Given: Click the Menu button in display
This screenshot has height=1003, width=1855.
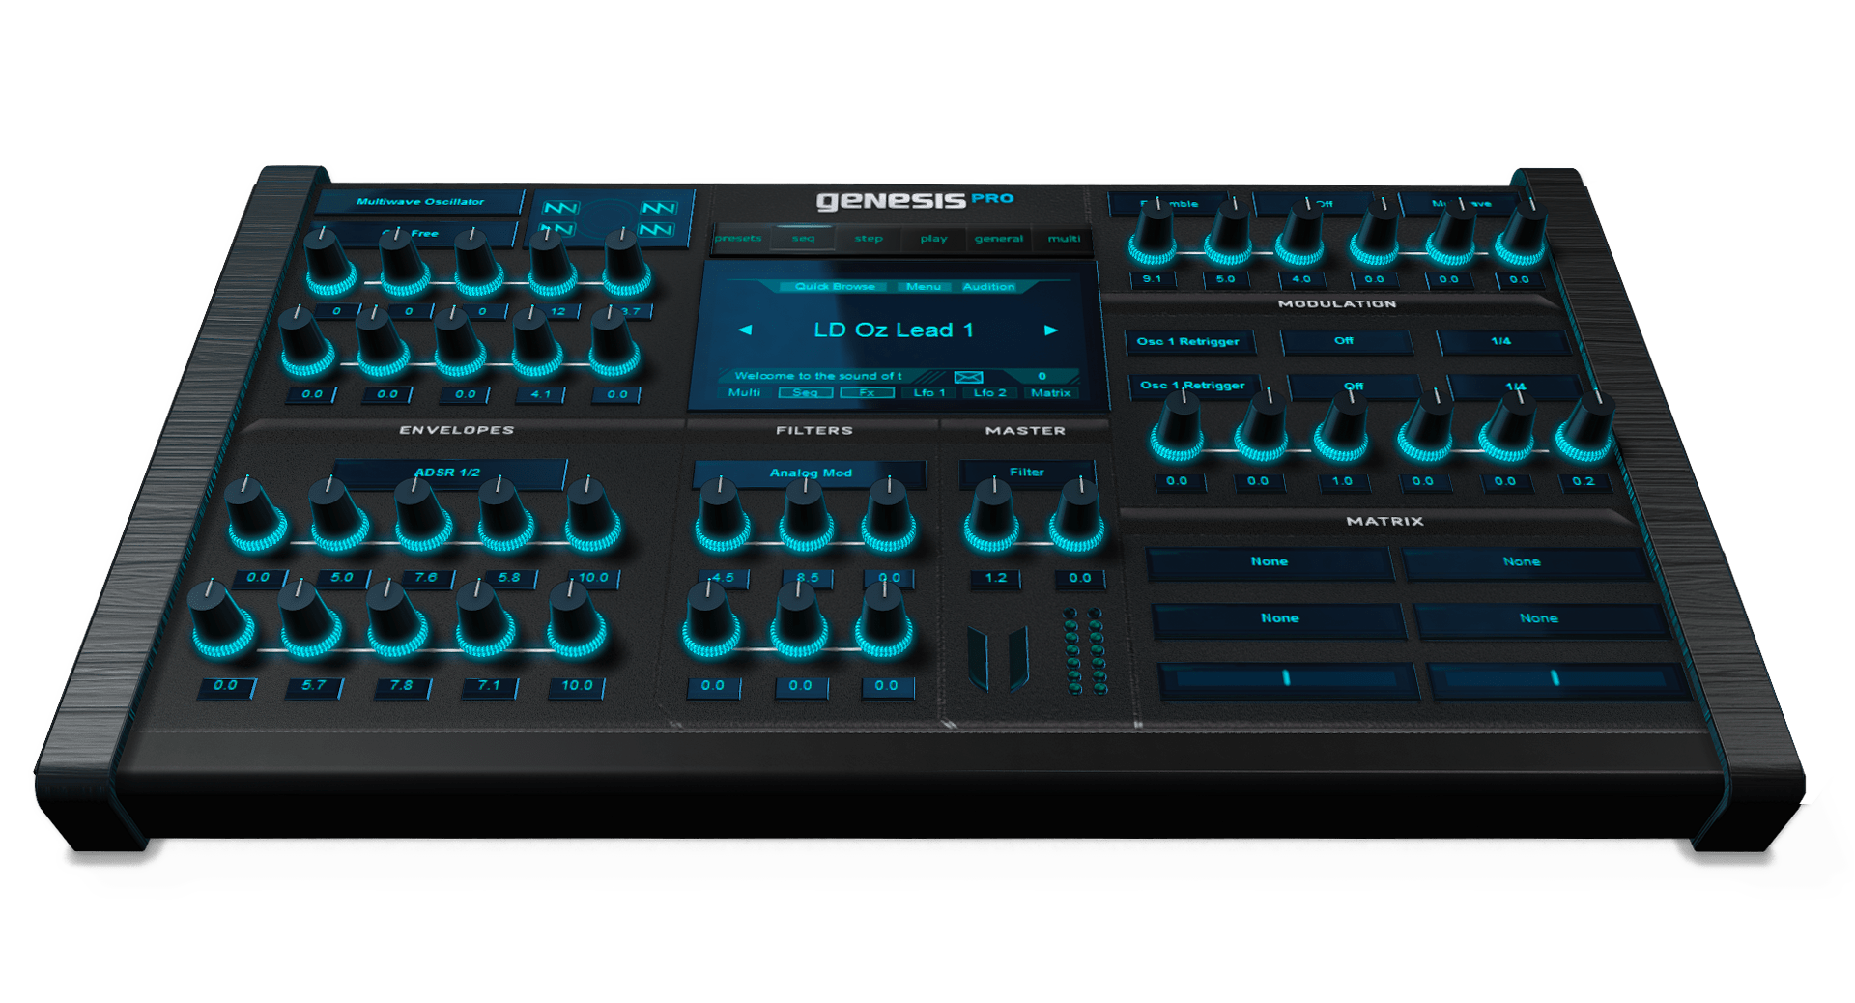Looking at the screenshot, I should click(924, 286).
